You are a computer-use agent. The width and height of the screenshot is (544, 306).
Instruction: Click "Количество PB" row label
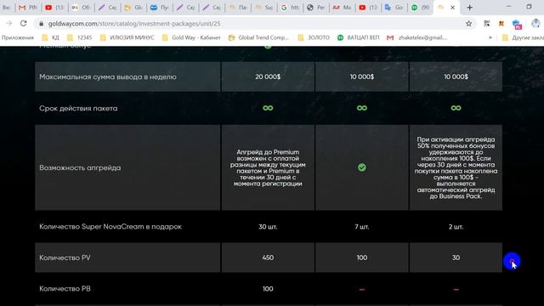[65, 289]
